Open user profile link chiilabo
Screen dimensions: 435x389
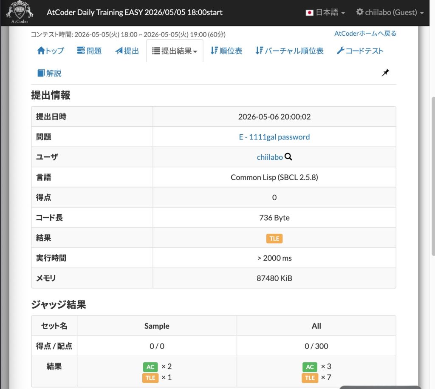270,157
